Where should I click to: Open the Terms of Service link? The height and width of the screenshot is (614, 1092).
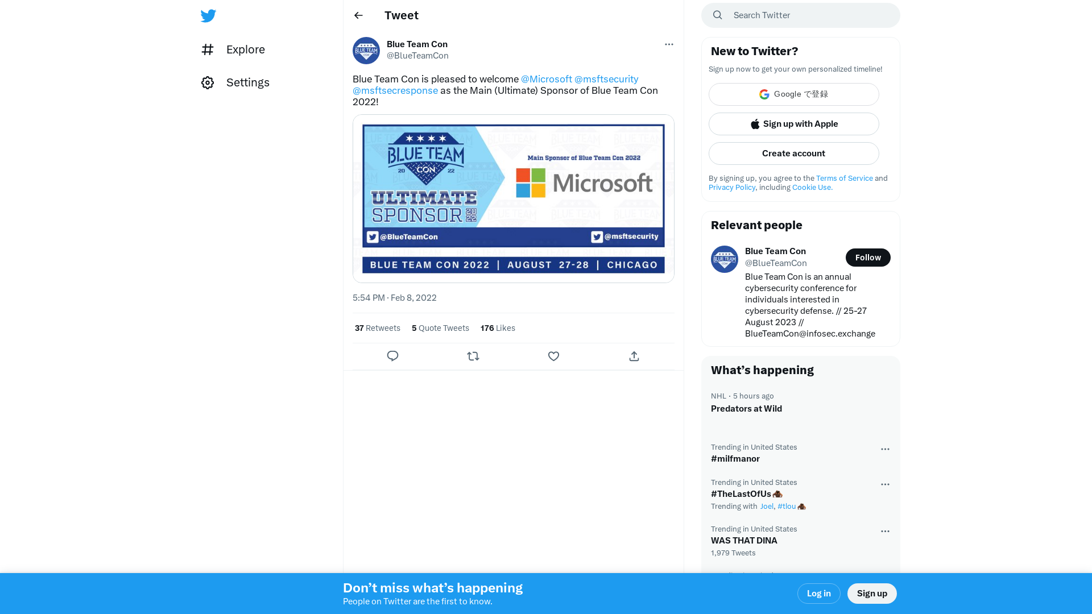[x=844, y=179]
